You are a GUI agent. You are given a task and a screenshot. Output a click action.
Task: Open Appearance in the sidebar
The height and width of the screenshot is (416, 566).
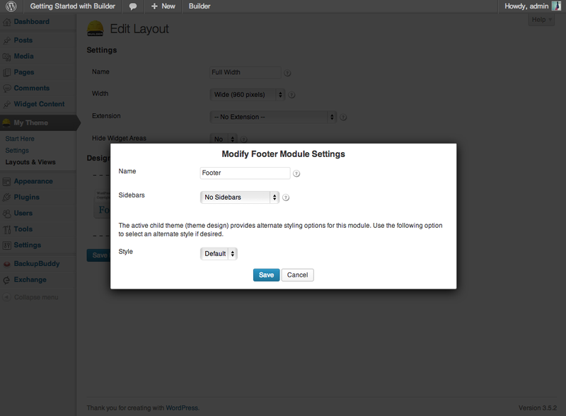point(33,181)
